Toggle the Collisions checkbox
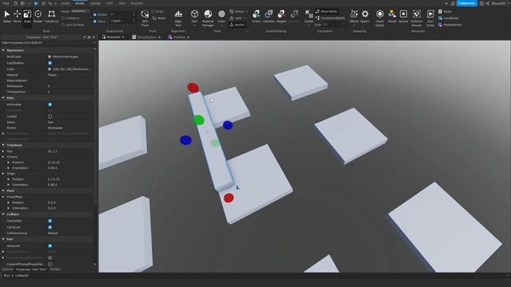 pyautogui.click(x=63, y=18)
